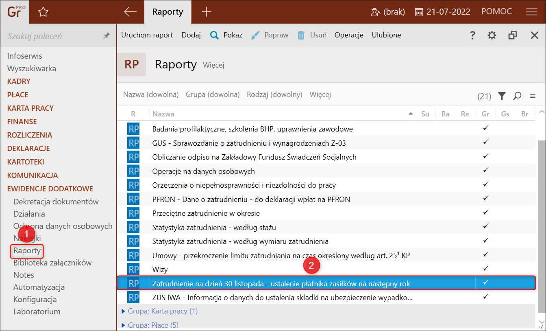Open the Raporty tab

pos(167,12)
